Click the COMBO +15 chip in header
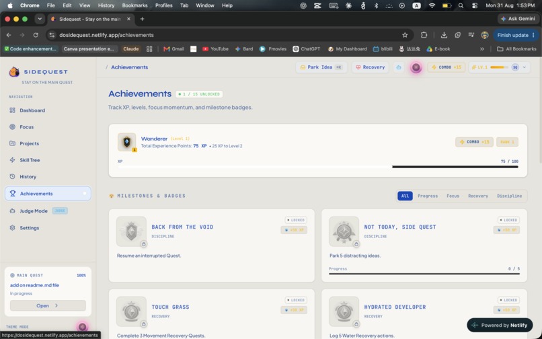The image size is (542, 339). pyautogui.click(x=447, y=67)
